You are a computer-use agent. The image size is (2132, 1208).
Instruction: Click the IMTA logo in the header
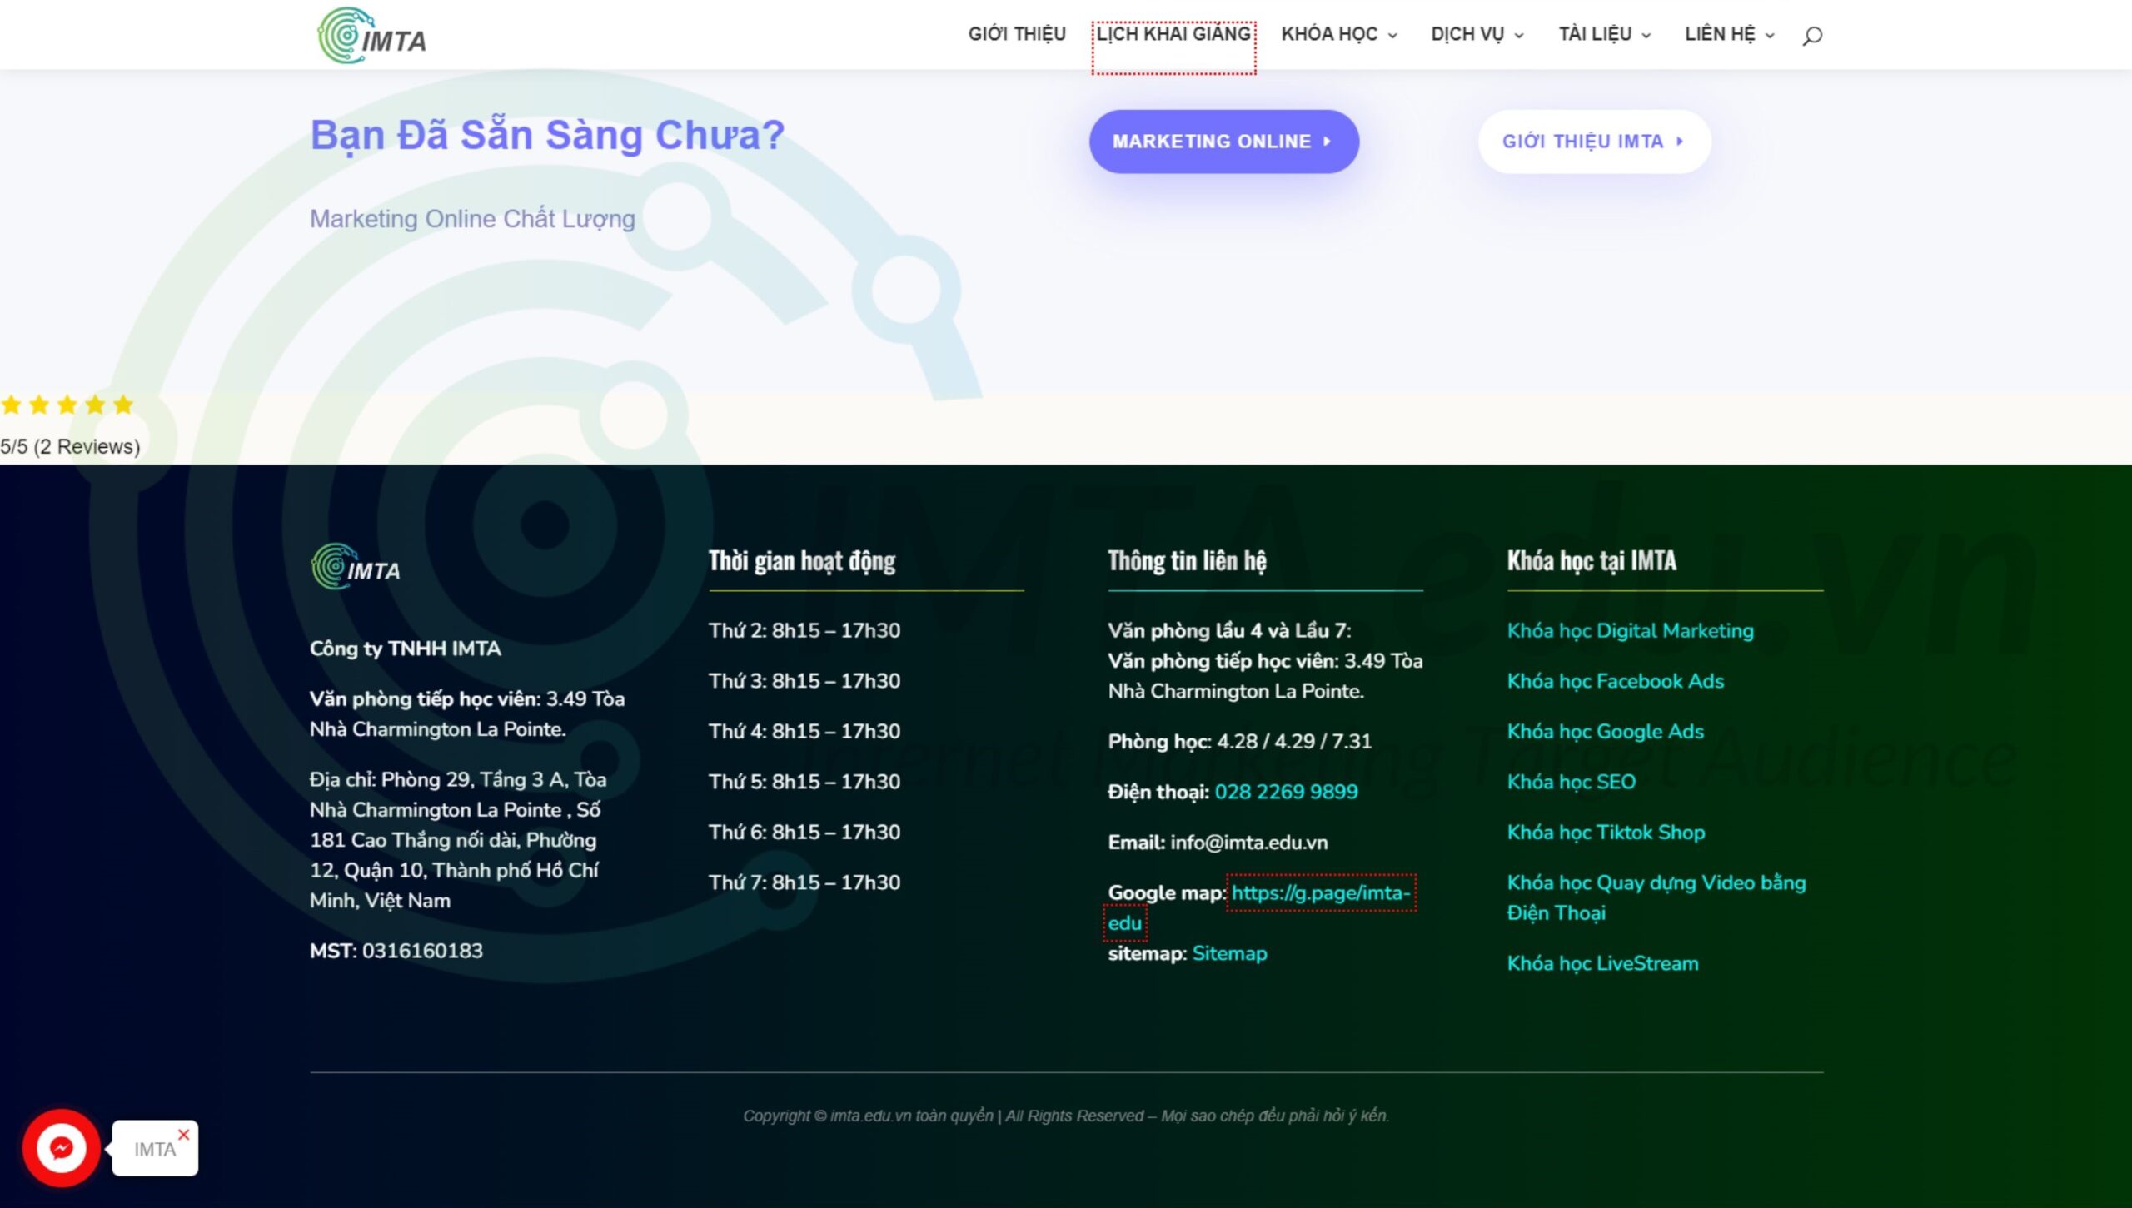pyautogui.click(x=371, y=35)
